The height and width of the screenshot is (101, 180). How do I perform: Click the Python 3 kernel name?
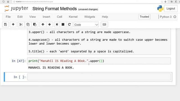(x=166, y=17)
